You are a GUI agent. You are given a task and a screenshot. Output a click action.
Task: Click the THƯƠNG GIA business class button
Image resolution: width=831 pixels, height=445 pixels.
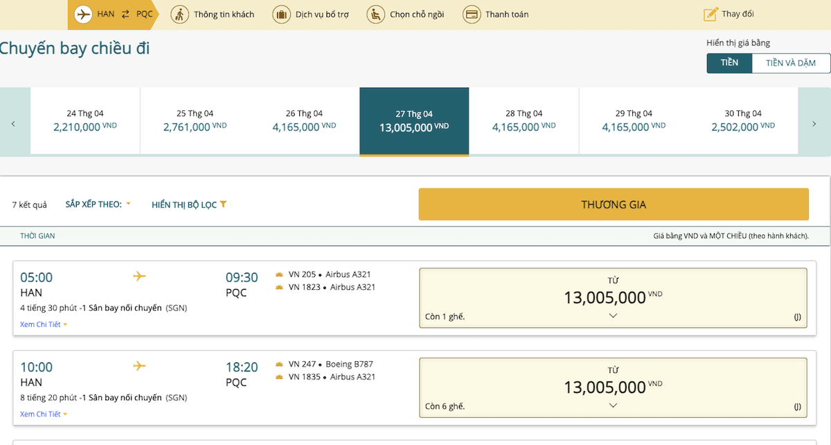click(x=613, y=204)
